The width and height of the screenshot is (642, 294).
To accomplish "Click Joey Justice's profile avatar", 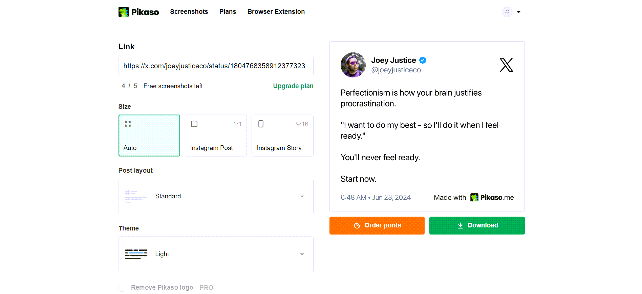I will point(353,65).
